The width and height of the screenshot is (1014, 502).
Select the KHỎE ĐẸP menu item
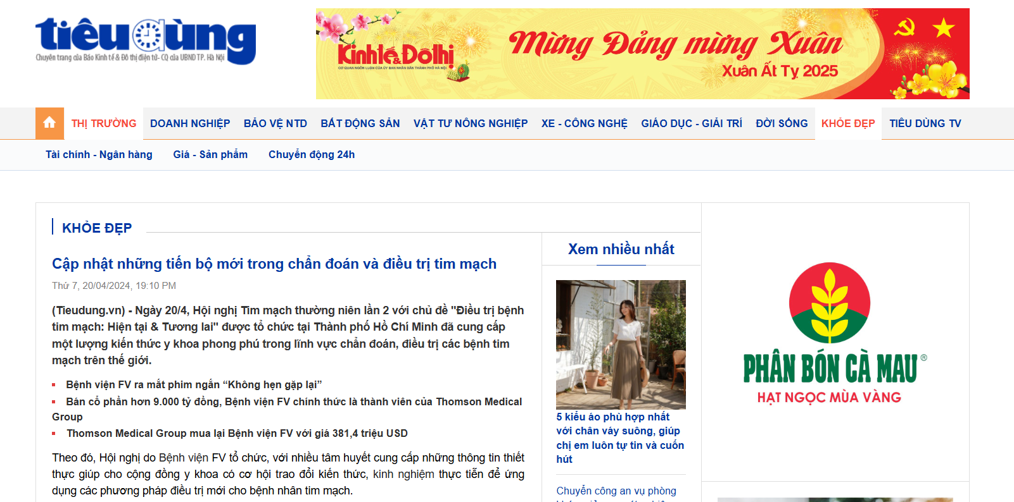click(848, 123)
